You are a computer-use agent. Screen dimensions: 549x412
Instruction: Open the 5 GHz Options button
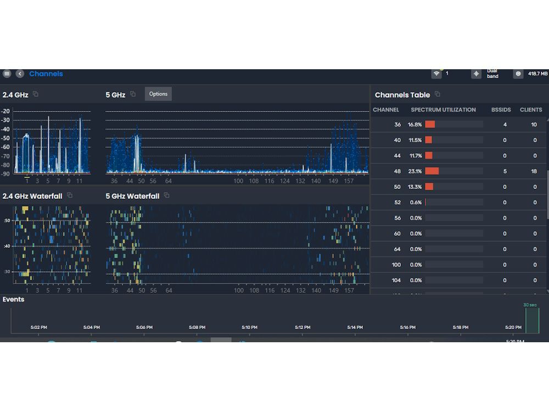coord(158,94)
